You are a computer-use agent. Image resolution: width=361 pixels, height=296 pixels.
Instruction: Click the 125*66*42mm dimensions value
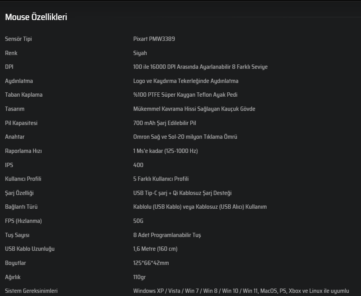click(x=151, y=263)
